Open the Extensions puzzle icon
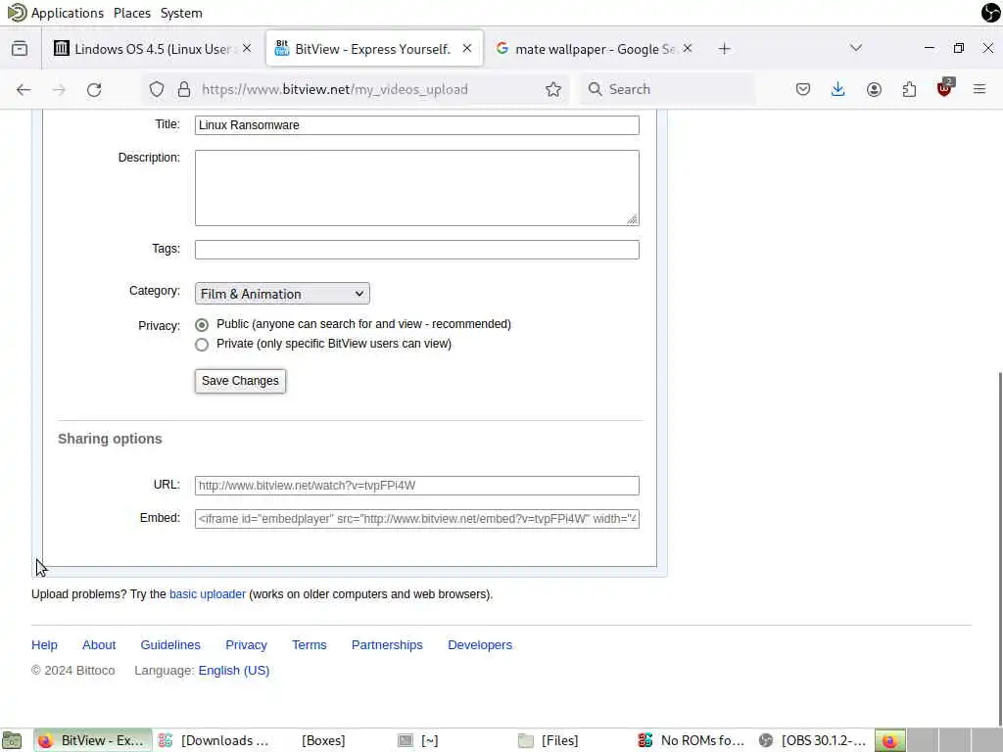 [x=909, y=89]
